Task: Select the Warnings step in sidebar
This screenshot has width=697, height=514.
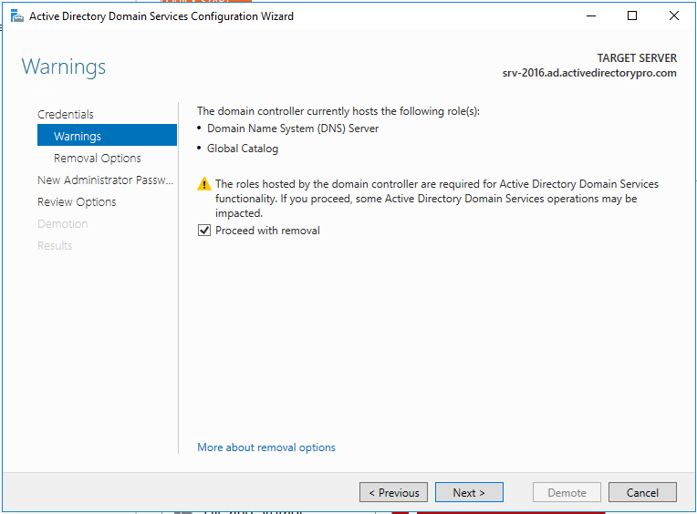Action: [x=107, y=136]
